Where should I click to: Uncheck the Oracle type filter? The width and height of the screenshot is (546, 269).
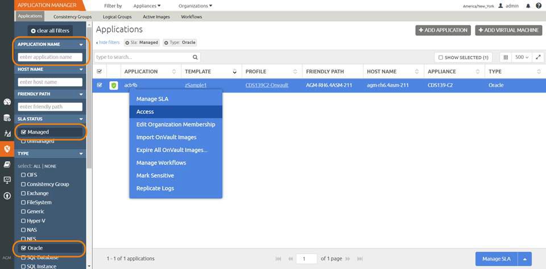(24, 248)
